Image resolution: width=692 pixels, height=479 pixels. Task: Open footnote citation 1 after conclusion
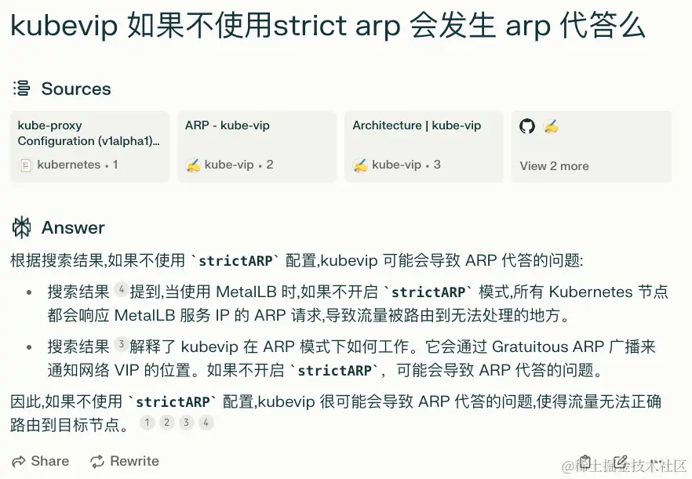[148, 423]
